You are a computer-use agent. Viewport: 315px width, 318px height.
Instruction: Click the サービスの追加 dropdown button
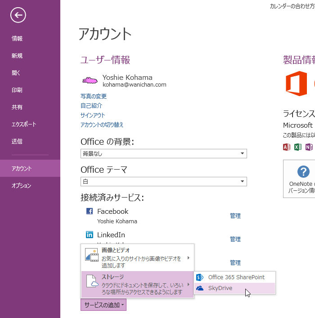click(103, 304)
